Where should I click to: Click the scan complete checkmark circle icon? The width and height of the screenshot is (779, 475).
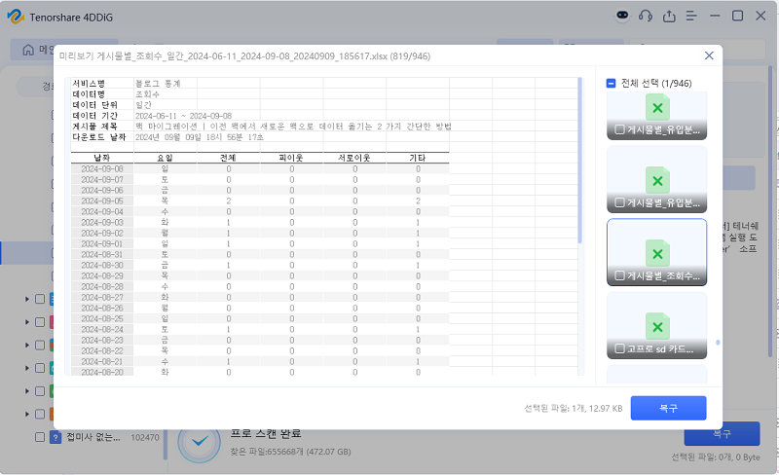200,441
